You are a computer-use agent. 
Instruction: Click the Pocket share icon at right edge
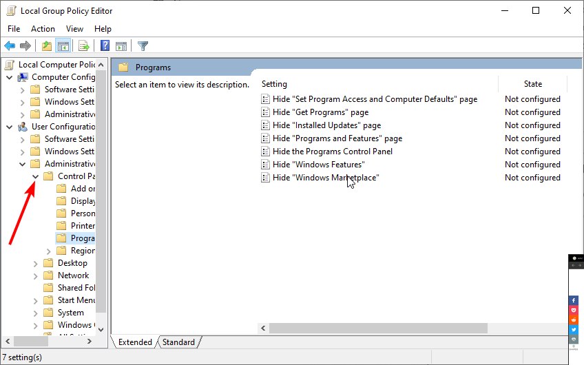574,310
